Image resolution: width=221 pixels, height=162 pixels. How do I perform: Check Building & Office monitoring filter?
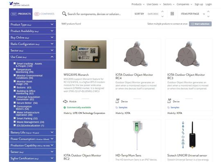14,91
